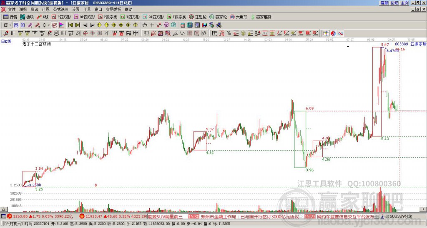
Task: Click the black left-pointing arrow icon
Action: [x=85, y=25]
